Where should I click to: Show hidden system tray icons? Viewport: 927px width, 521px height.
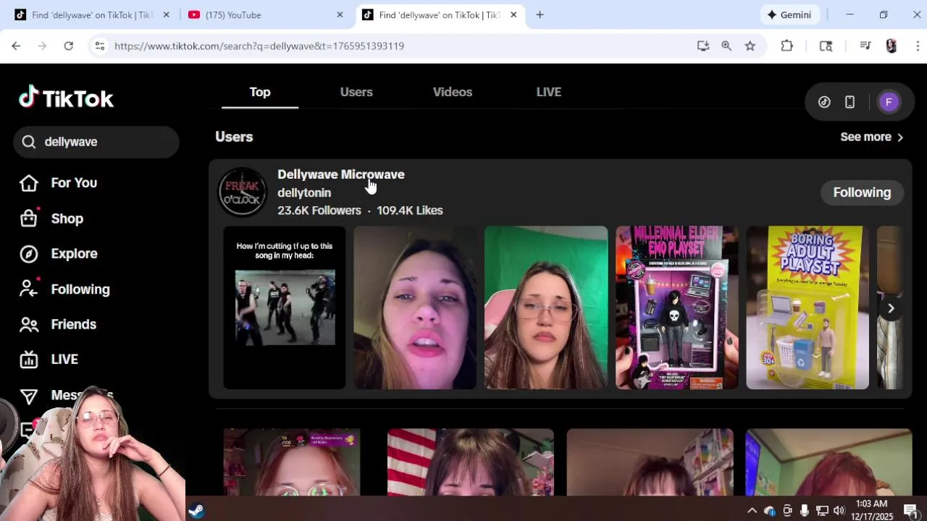(x=752, y=511)
